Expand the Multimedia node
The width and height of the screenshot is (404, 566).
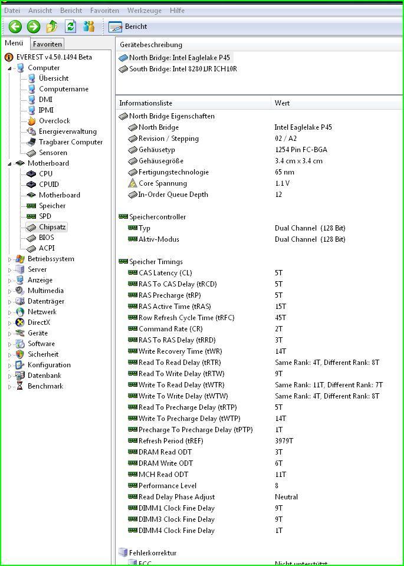pyautogui.click(x=9, y=291)
